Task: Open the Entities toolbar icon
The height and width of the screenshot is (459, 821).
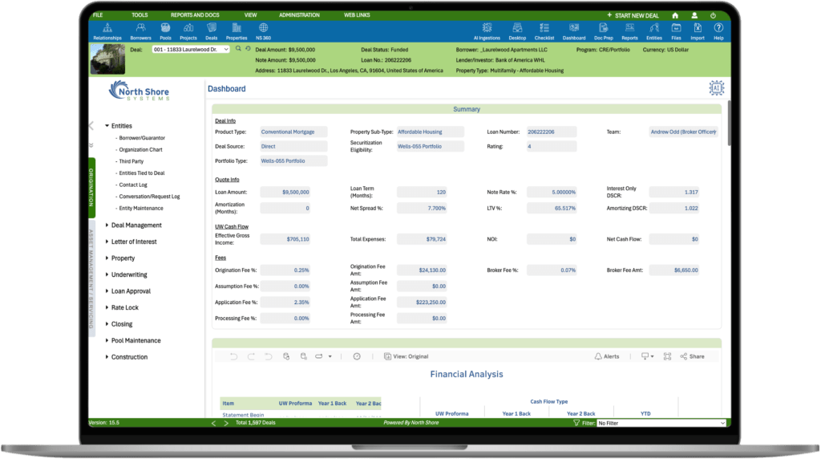Action: pyautogui.click(x=654, y=31)
